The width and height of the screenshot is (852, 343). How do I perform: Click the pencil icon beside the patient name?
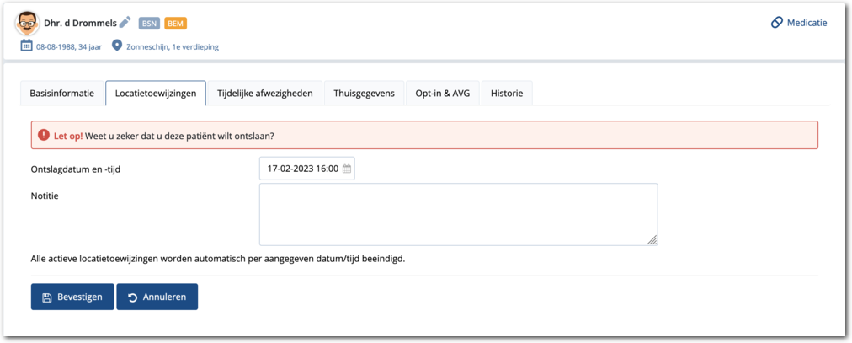[x=125, y=23]
